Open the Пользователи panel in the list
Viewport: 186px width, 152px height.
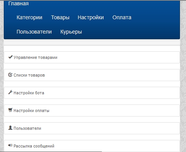(x=92, y=128)
